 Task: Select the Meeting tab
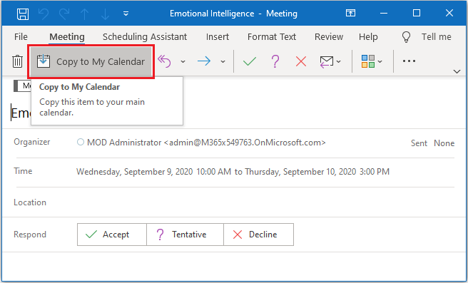pyautogui.click(x=67, y=36)
